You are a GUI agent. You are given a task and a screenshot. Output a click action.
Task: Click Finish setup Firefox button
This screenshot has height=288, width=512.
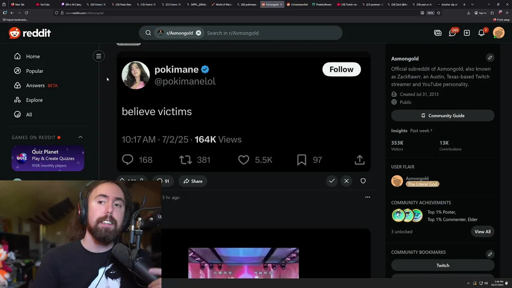(x=501, y=20)
